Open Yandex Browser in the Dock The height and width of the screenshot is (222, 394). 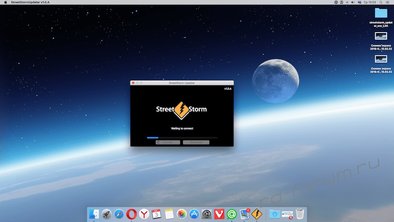144,214
